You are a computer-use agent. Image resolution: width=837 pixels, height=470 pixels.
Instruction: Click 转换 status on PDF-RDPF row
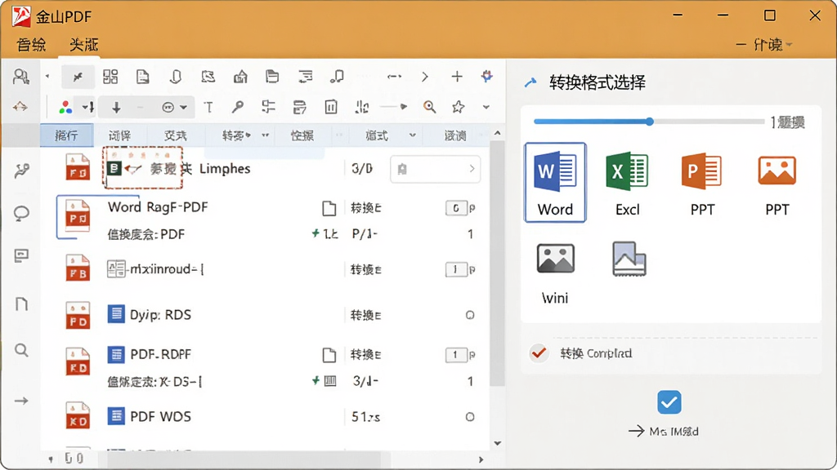pyautogui.click(x=366, y=355)
